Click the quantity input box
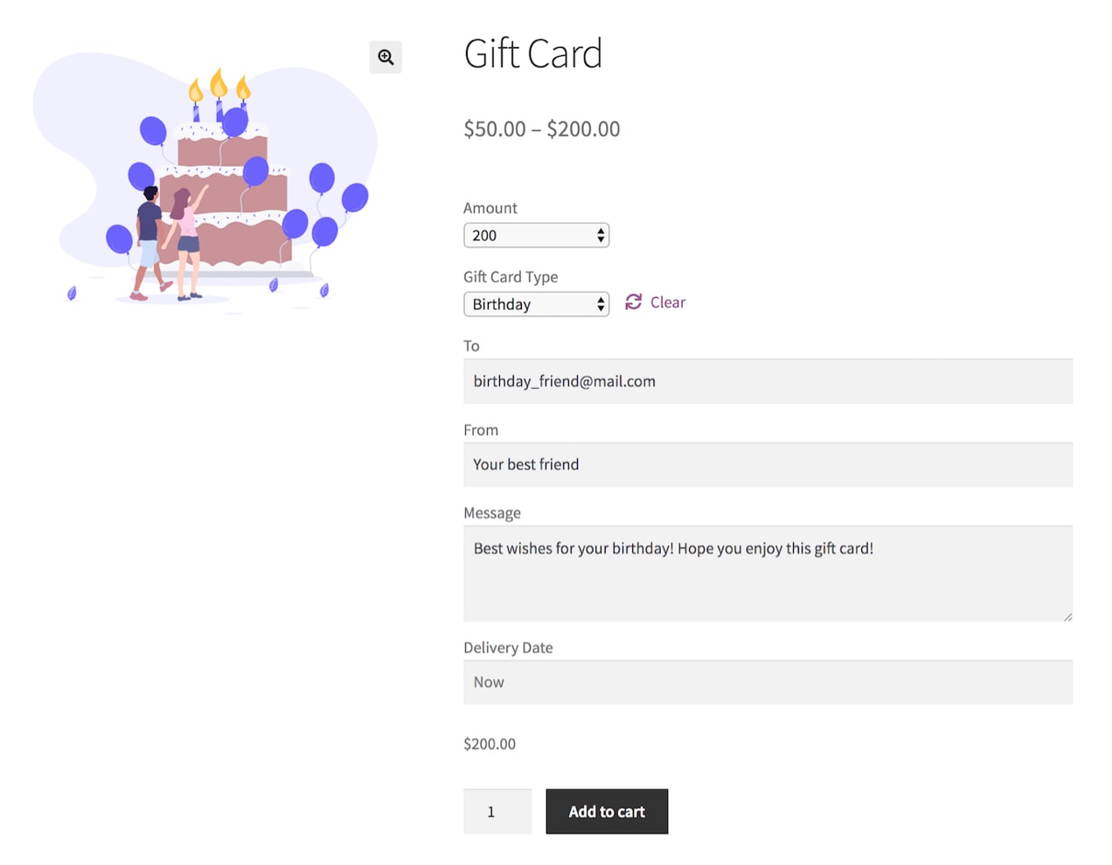1112x865 pixels. pos(497,812)
